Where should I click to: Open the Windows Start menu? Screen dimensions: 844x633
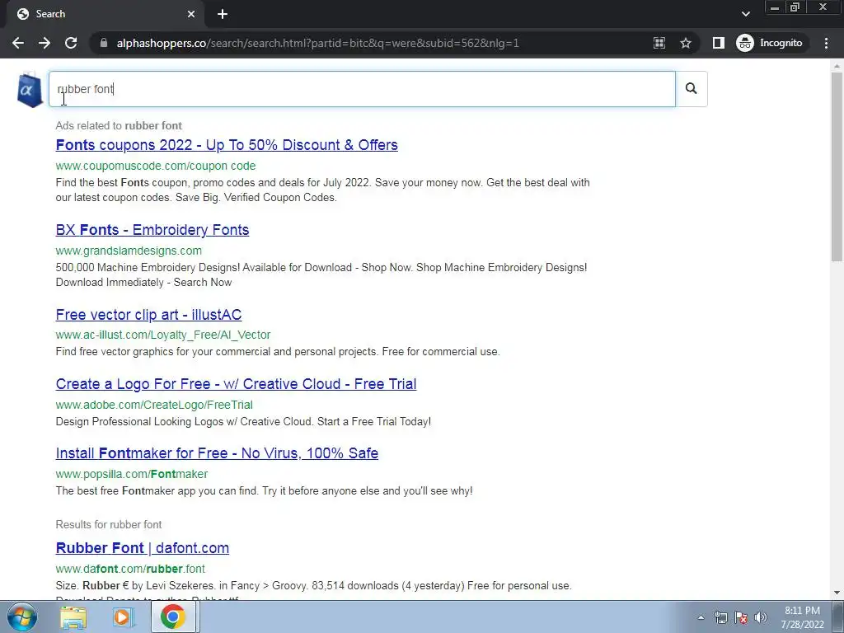(21, 617)
